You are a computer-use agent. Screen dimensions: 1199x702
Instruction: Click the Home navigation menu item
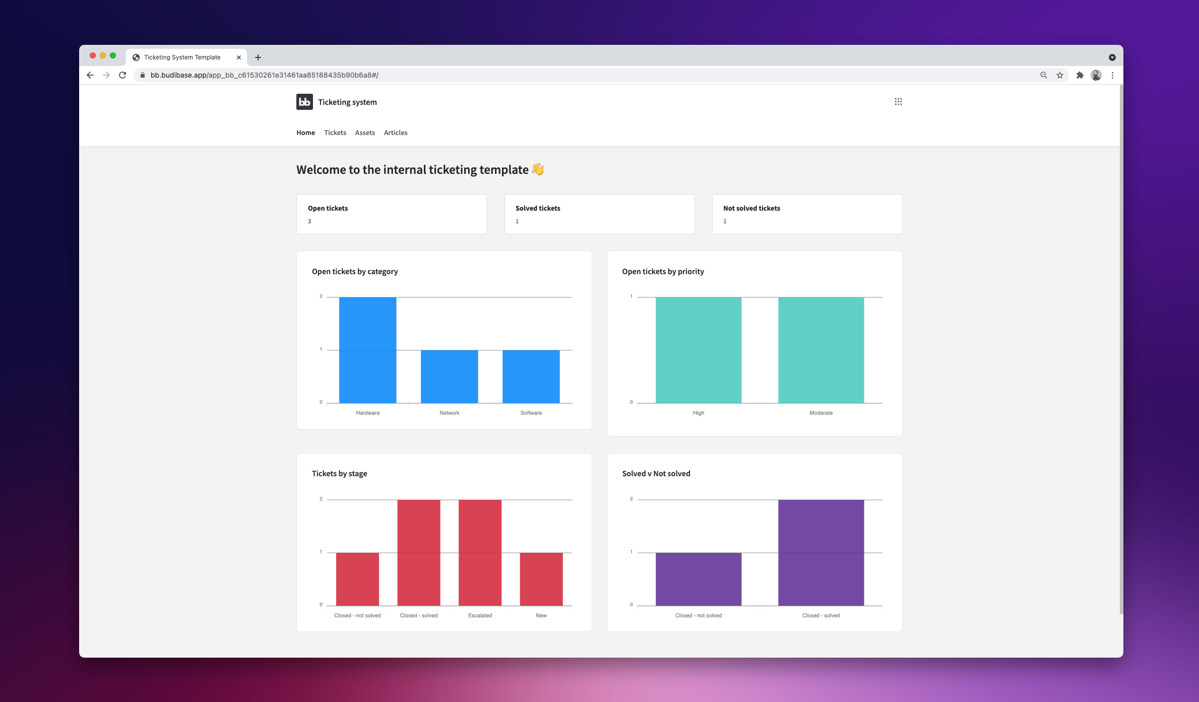click(x=305, y=132)
